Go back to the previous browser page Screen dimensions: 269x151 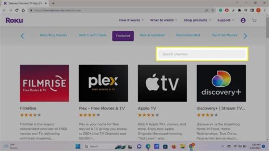tap(4, 10)
